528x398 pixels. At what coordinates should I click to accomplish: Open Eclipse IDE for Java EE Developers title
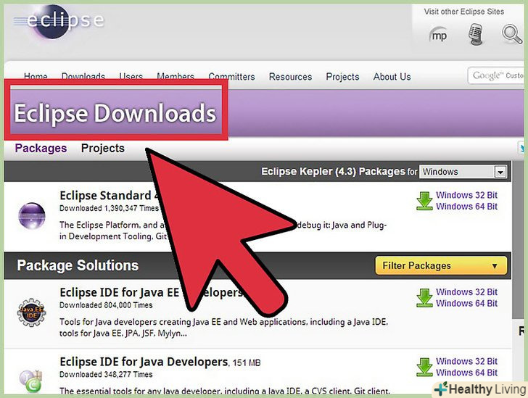(x=151, y=293)
